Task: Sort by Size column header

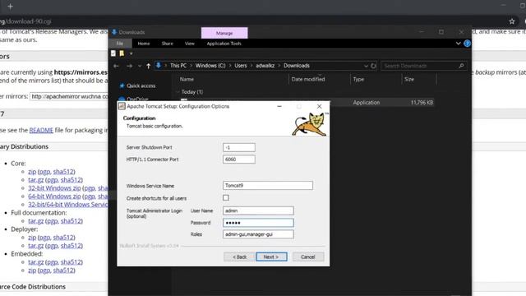Action: [x=409, y=79]
